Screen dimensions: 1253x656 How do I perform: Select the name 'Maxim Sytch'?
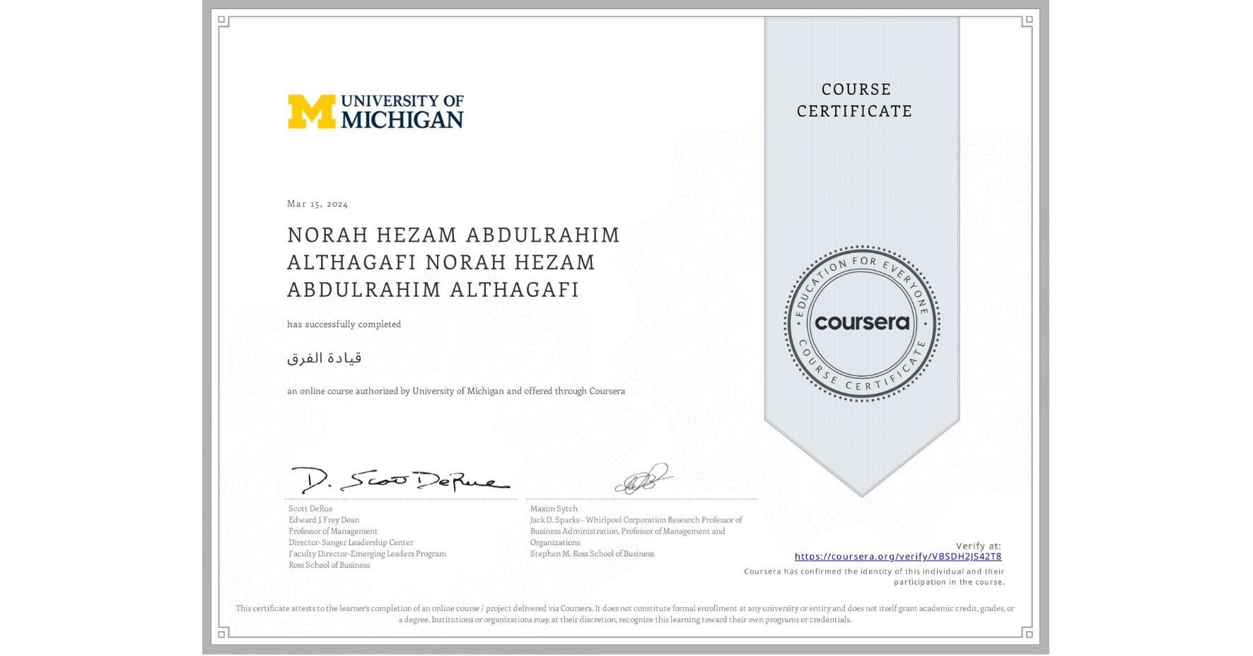coord(554,508)
